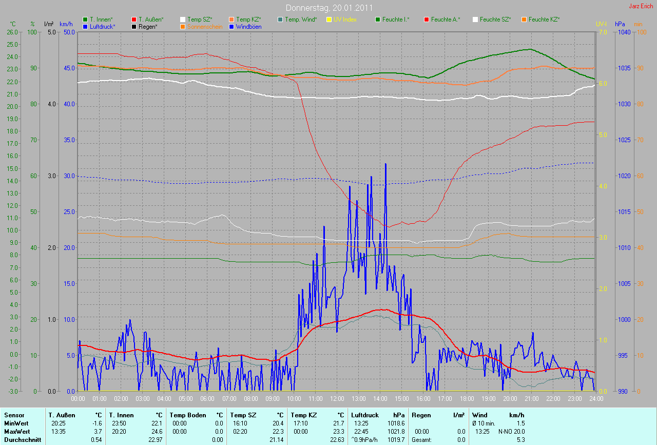
Task: Select the Luftdruck column header in table
Action: click(365, 415)
